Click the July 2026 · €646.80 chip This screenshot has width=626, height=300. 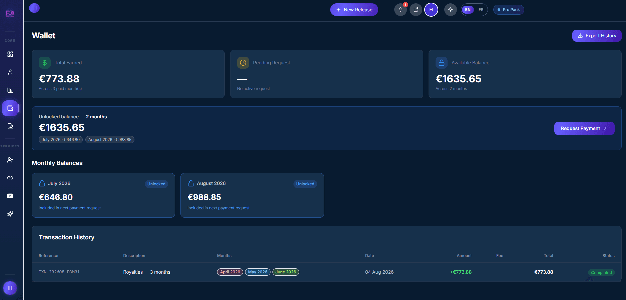pos(61,140)
